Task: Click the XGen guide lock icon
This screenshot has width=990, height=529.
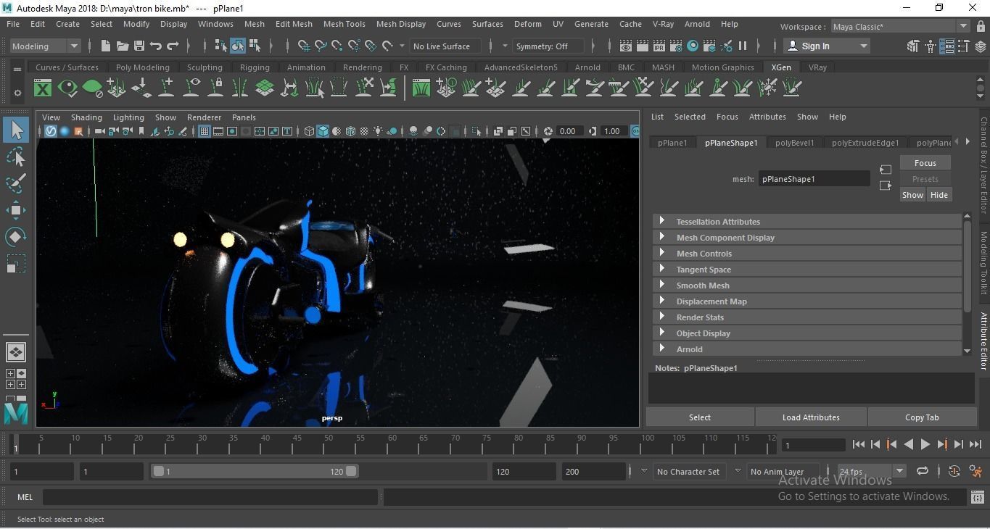Action: click(x=215, y=88)
